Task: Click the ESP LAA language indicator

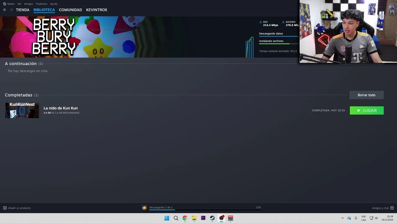Action: coord(364,218)
